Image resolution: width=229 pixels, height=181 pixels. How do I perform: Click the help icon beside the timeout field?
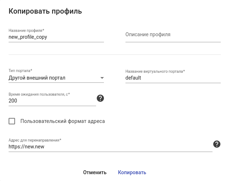click(x=101, y=98)
